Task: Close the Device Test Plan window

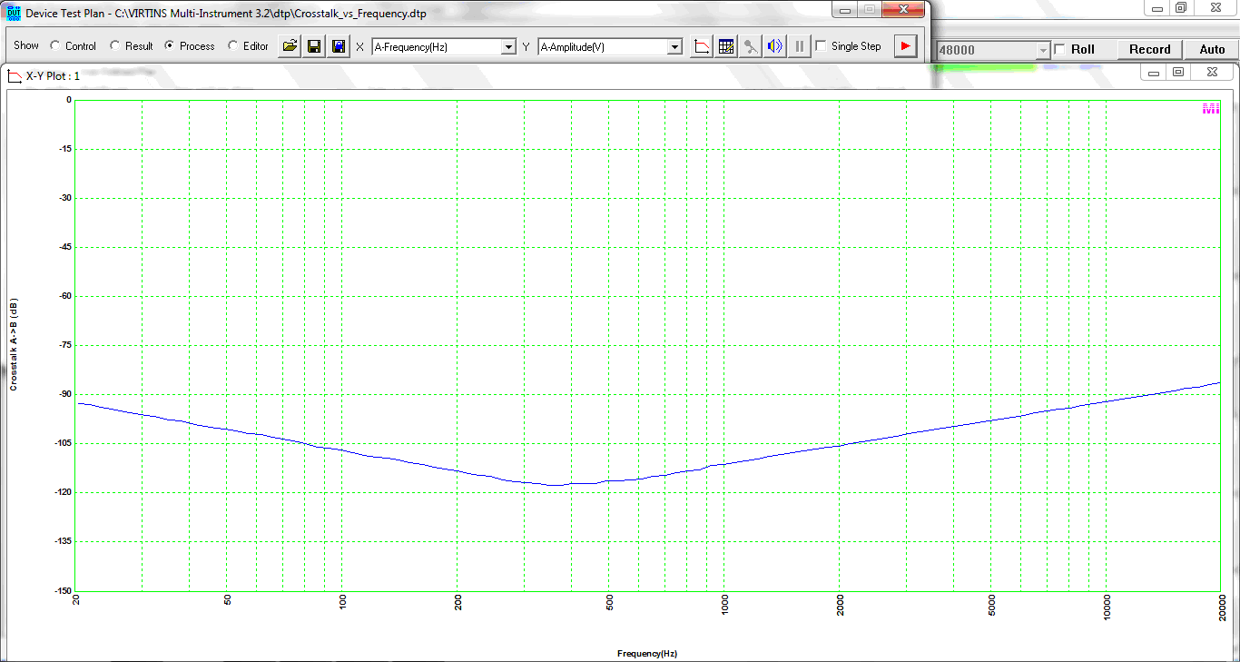Action: (x=903, y=10)
